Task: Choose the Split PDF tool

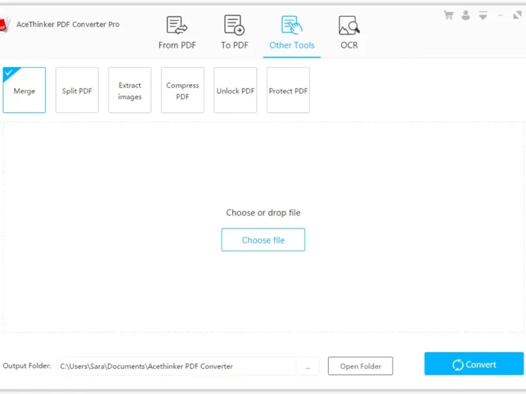Action: point(77,90)
